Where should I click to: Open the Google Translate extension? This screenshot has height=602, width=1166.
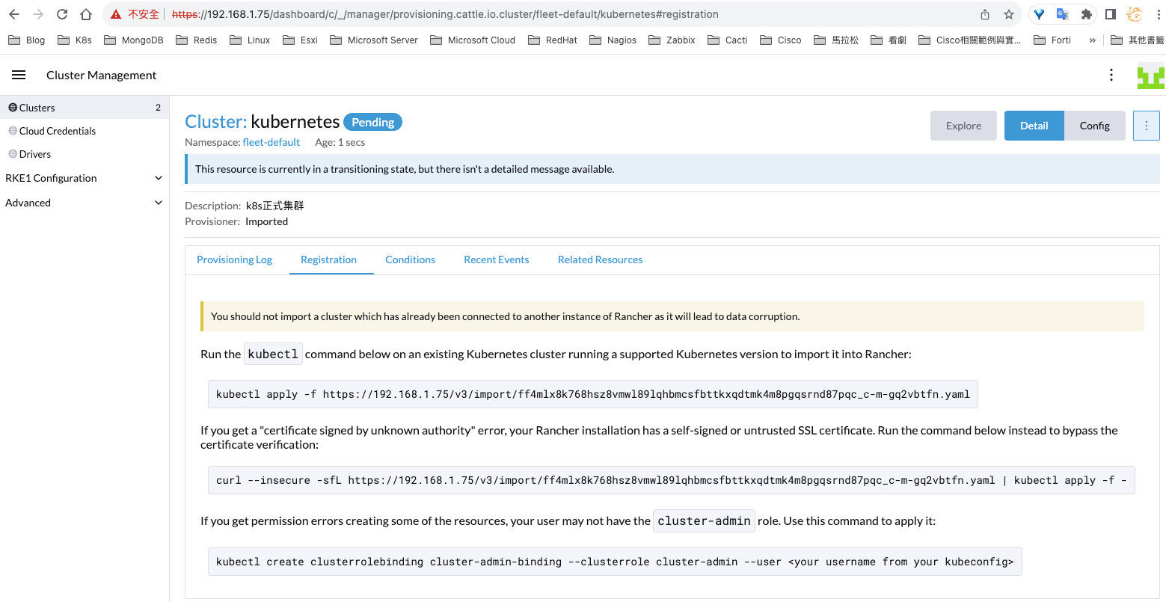[x=1062, y=14]
